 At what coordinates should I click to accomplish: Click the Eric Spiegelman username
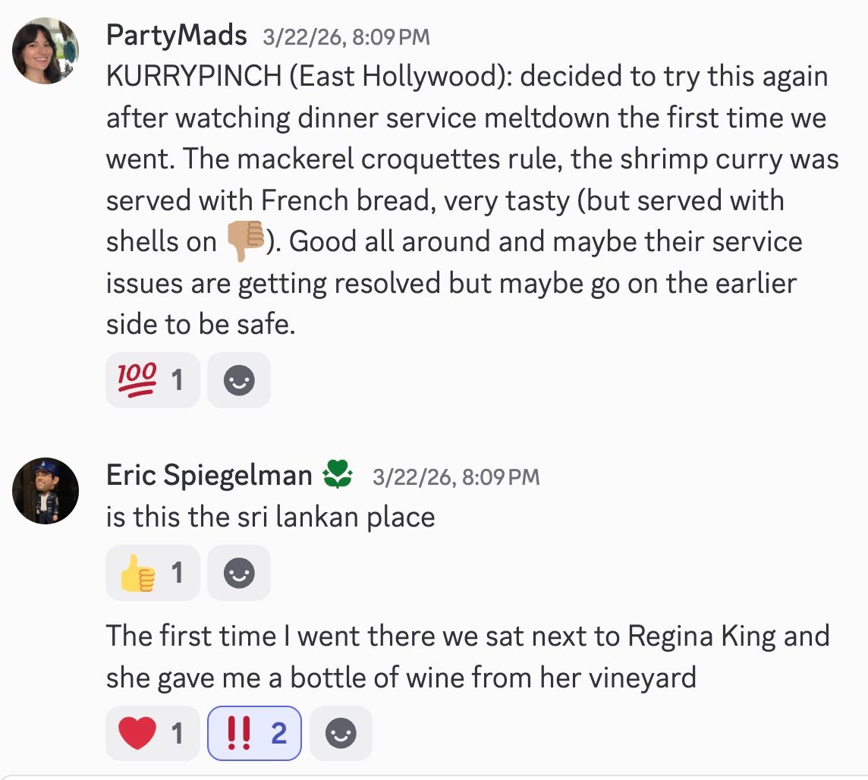coord(209,476)
